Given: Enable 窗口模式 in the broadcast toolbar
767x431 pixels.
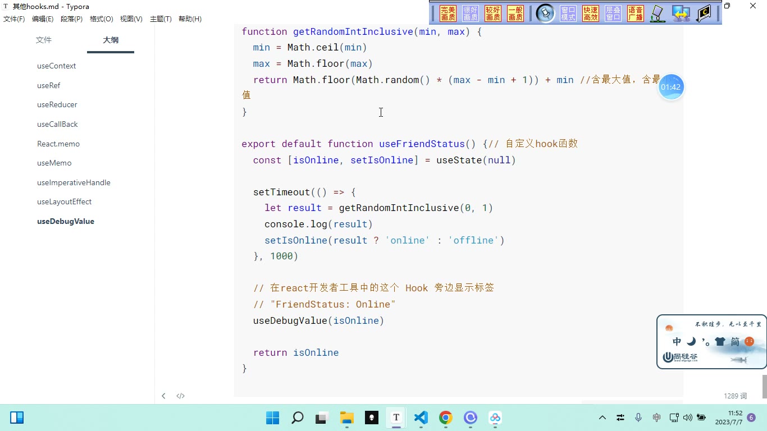Looking at the screenshot, I should [x=568, y=13].
